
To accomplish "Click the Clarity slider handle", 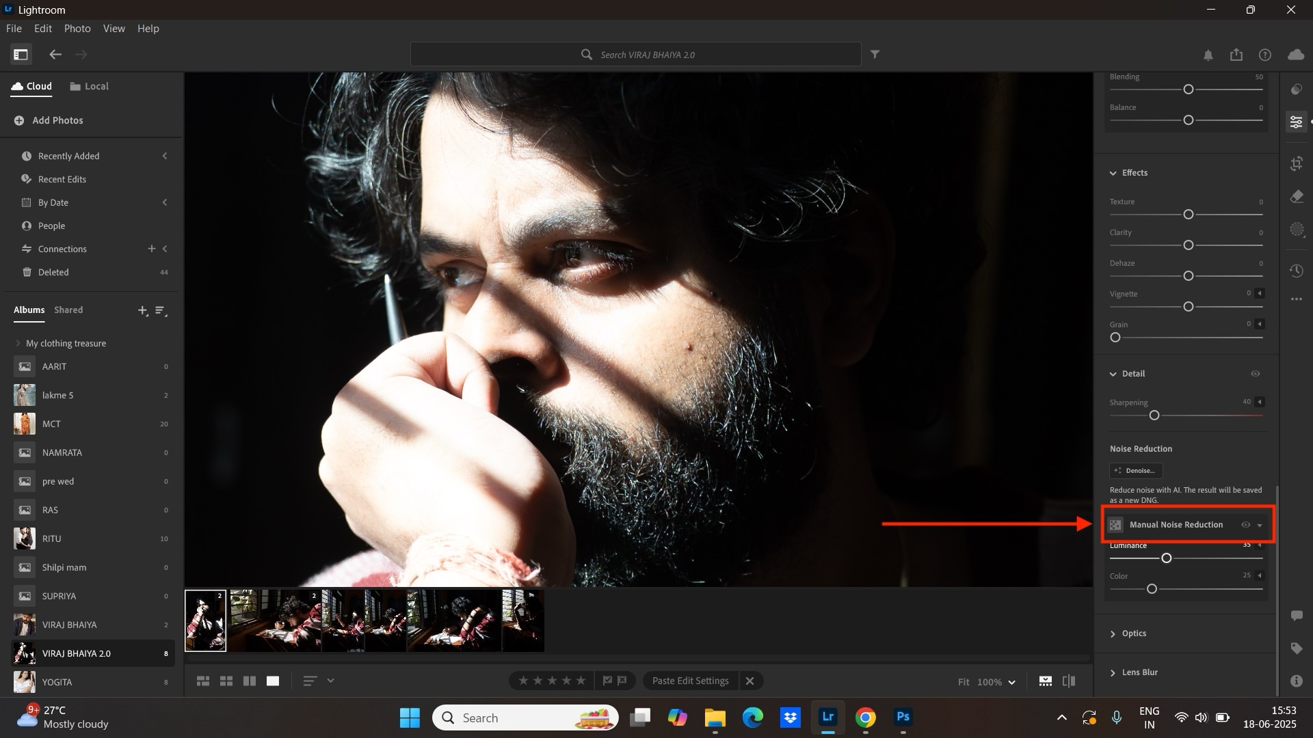I will [1189, 245].
